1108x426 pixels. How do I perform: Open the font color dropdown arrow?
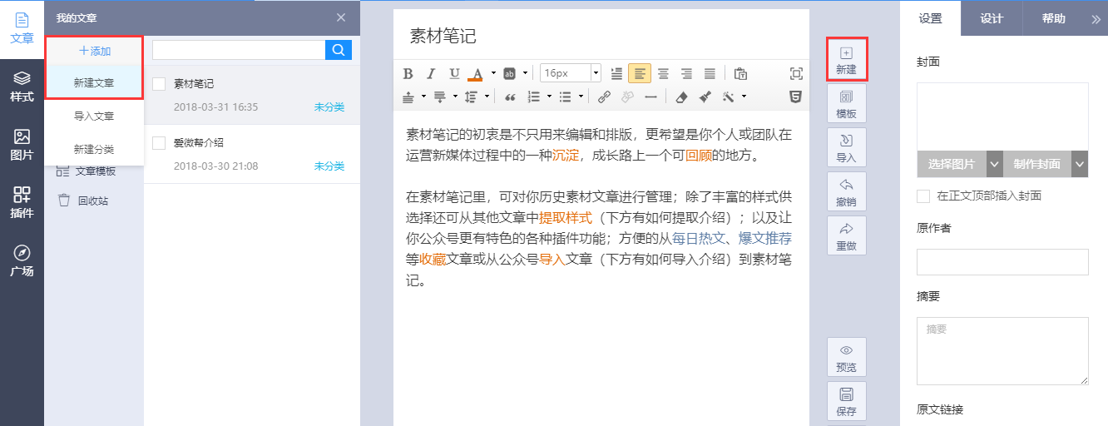[x=492, y=73]
